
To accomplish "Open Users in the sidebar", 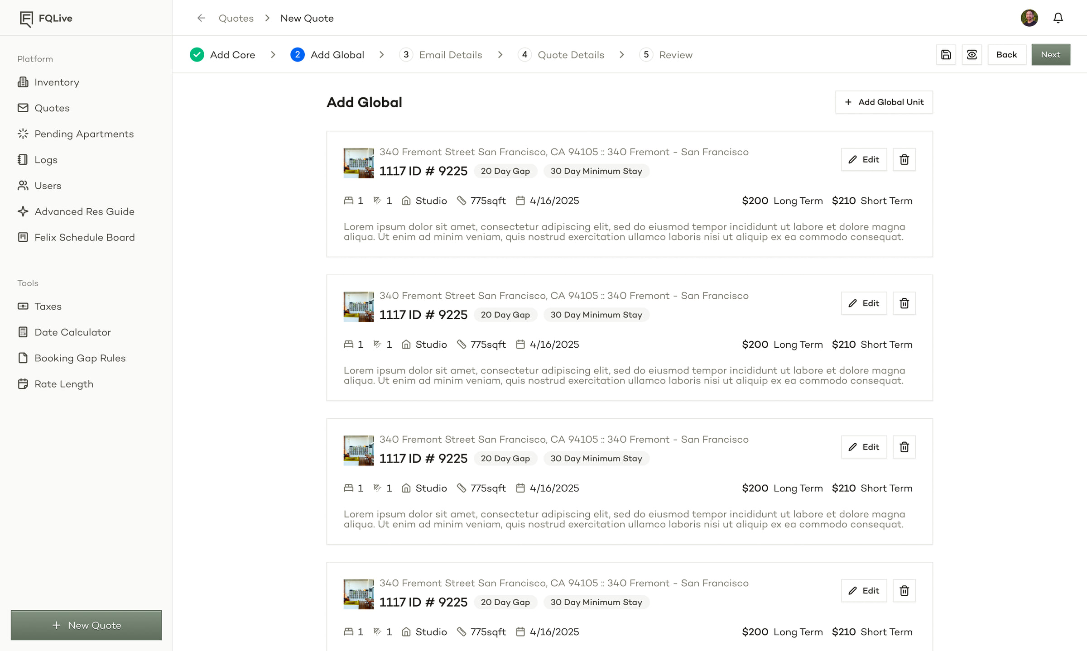I will click(x=39, y=185).
